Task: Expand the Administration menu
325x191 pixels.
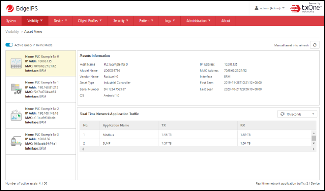Action: [198, 20]
